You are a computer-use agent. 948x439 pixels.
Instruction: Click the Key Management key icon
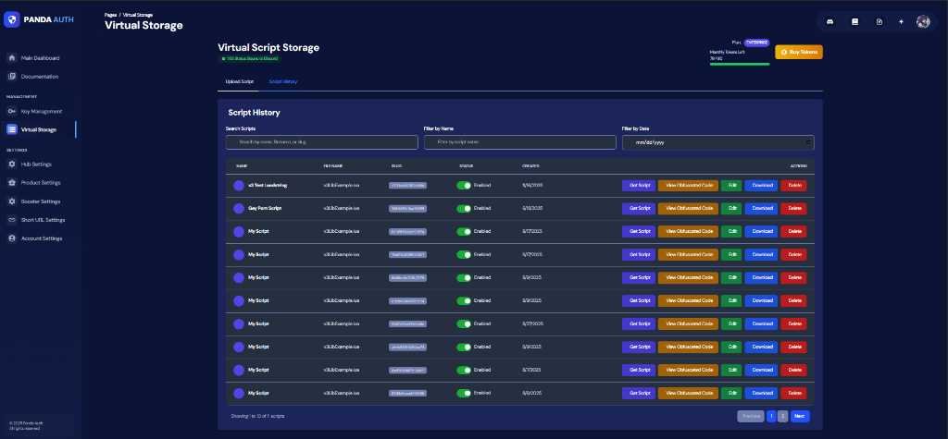11,111
